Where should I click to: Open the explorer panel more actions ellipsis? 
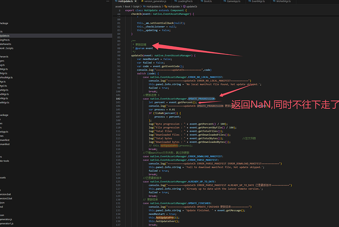[108, 1]
